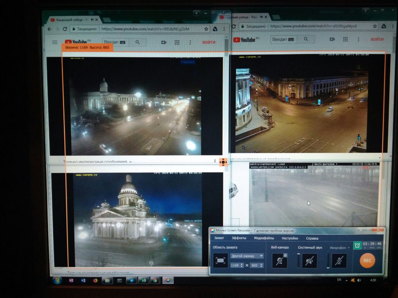Image resolution: width=398 pixels, height=298 pixels.
Task: Open the Настройки menu in Movavi
Action: point(290,238)
